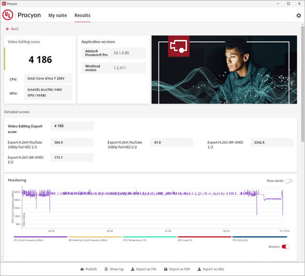Click the Procyon title bar app icon
Viewport: 305px width, 276px height.
pyautogui.click(x=4, y=4)
